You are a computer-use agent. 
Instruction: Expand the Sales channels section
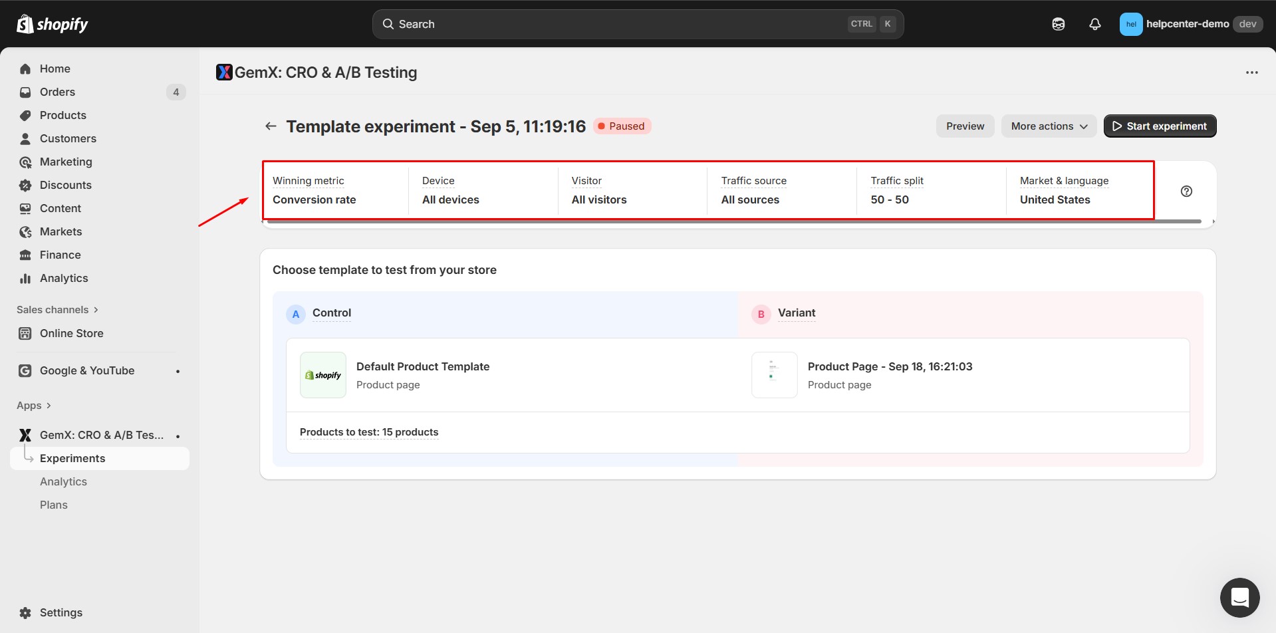coord(58,310)
